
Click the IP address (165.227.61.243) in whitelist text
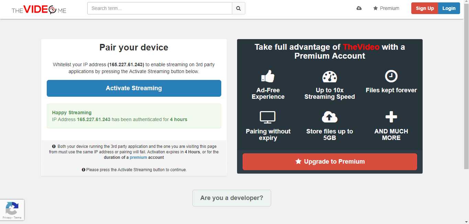(x=126, y=64)
